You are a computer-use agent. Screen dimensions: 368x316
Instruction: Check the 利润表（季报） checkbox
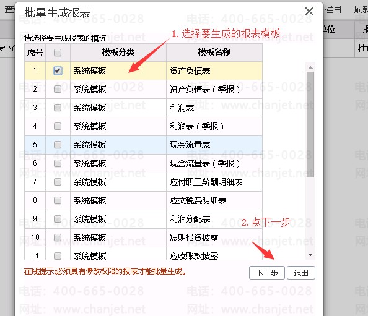[58, 126]
